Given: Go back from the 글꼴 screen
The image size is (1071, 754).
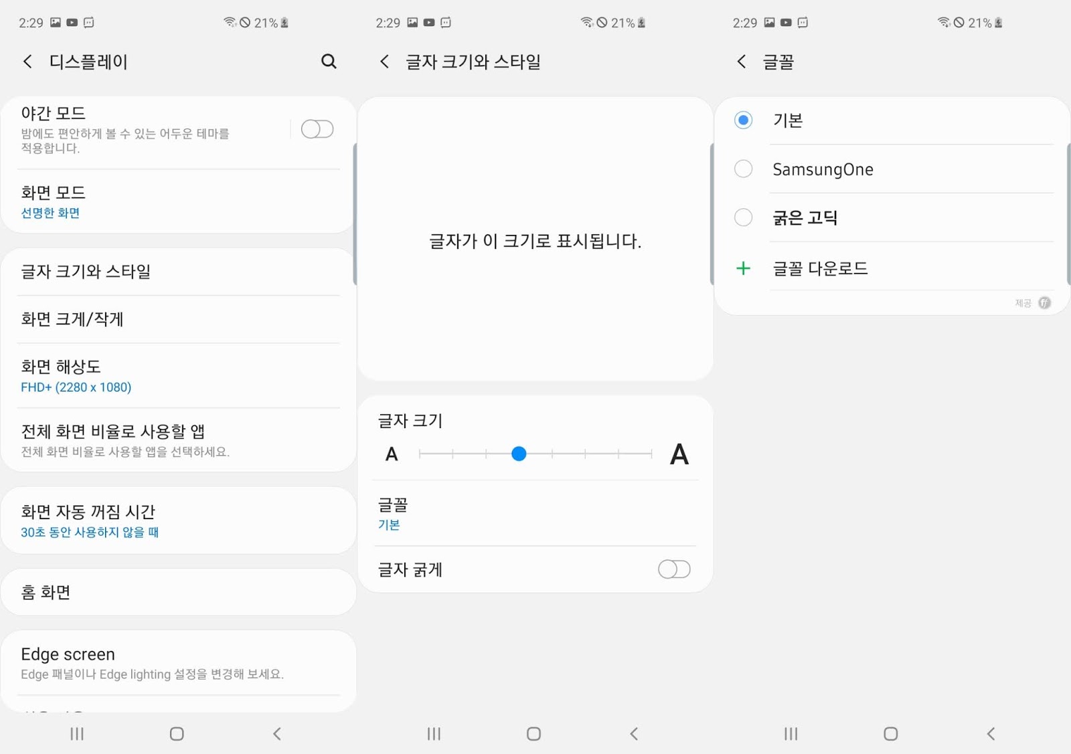Looking at the screenshot, I should coord(741,62).
